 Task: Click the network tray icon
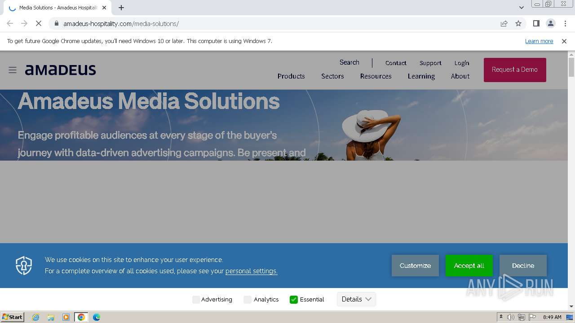(x=522, y=317)
